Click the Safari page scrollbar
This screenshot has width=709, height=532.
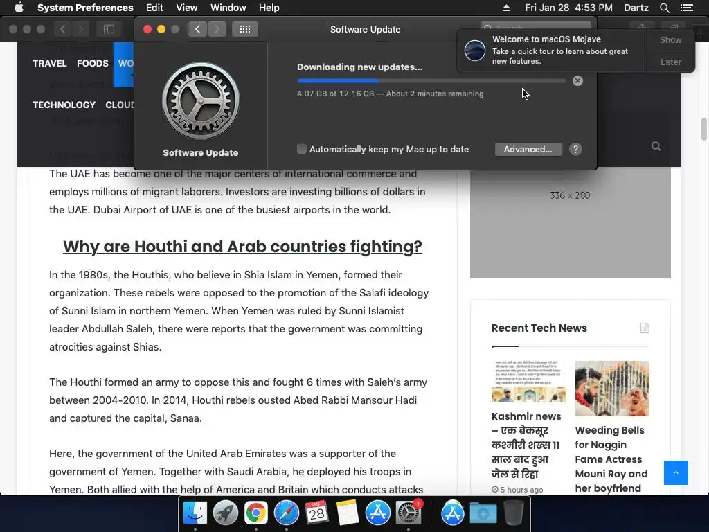point(703,130)
